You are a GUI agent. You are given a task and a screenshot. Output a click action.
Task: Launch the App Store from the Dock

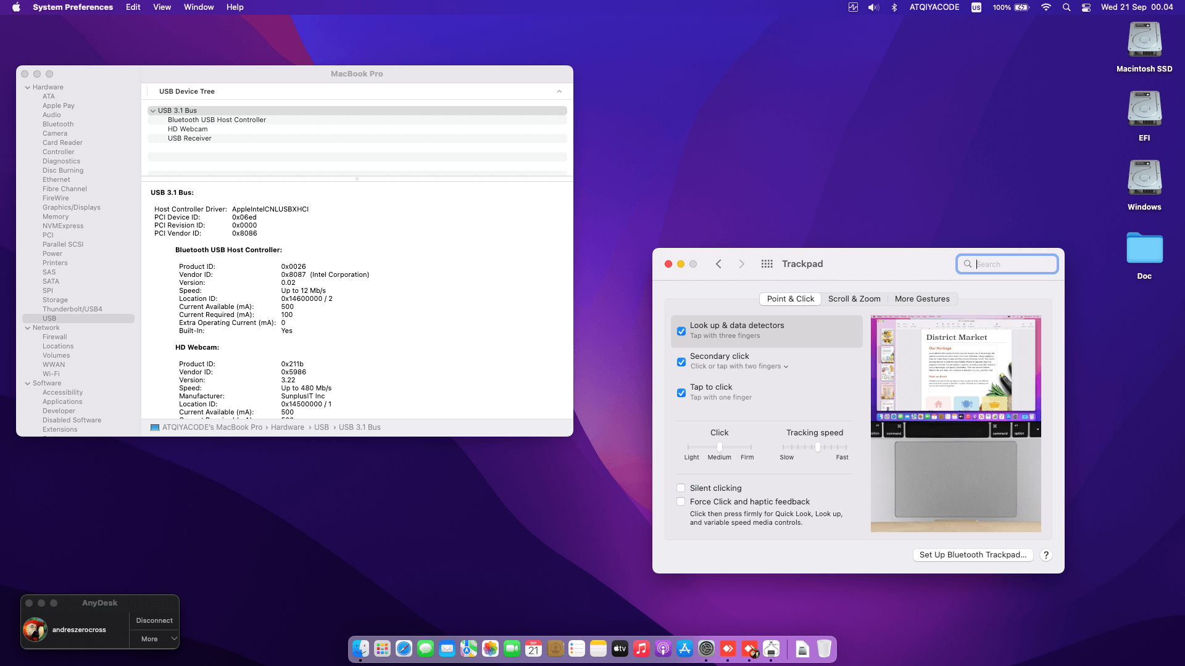pos(684,649)
